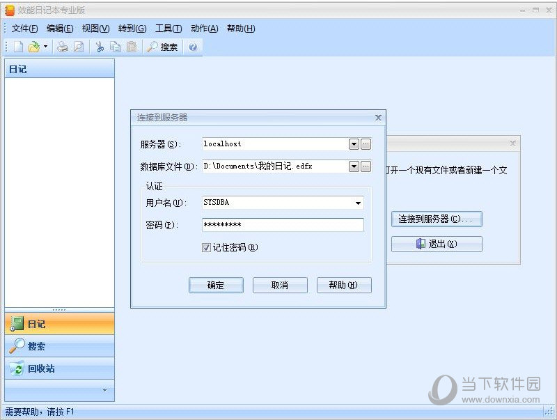Click the Paste clipboard icon
This screenshot has height=420, width=557.
(132, 47)
